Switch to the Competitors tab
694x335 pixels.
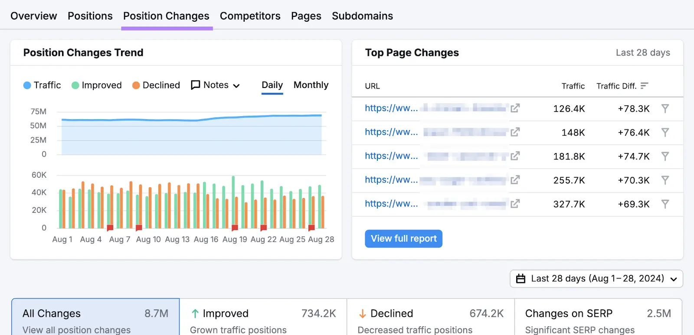(x=250, y=16)
